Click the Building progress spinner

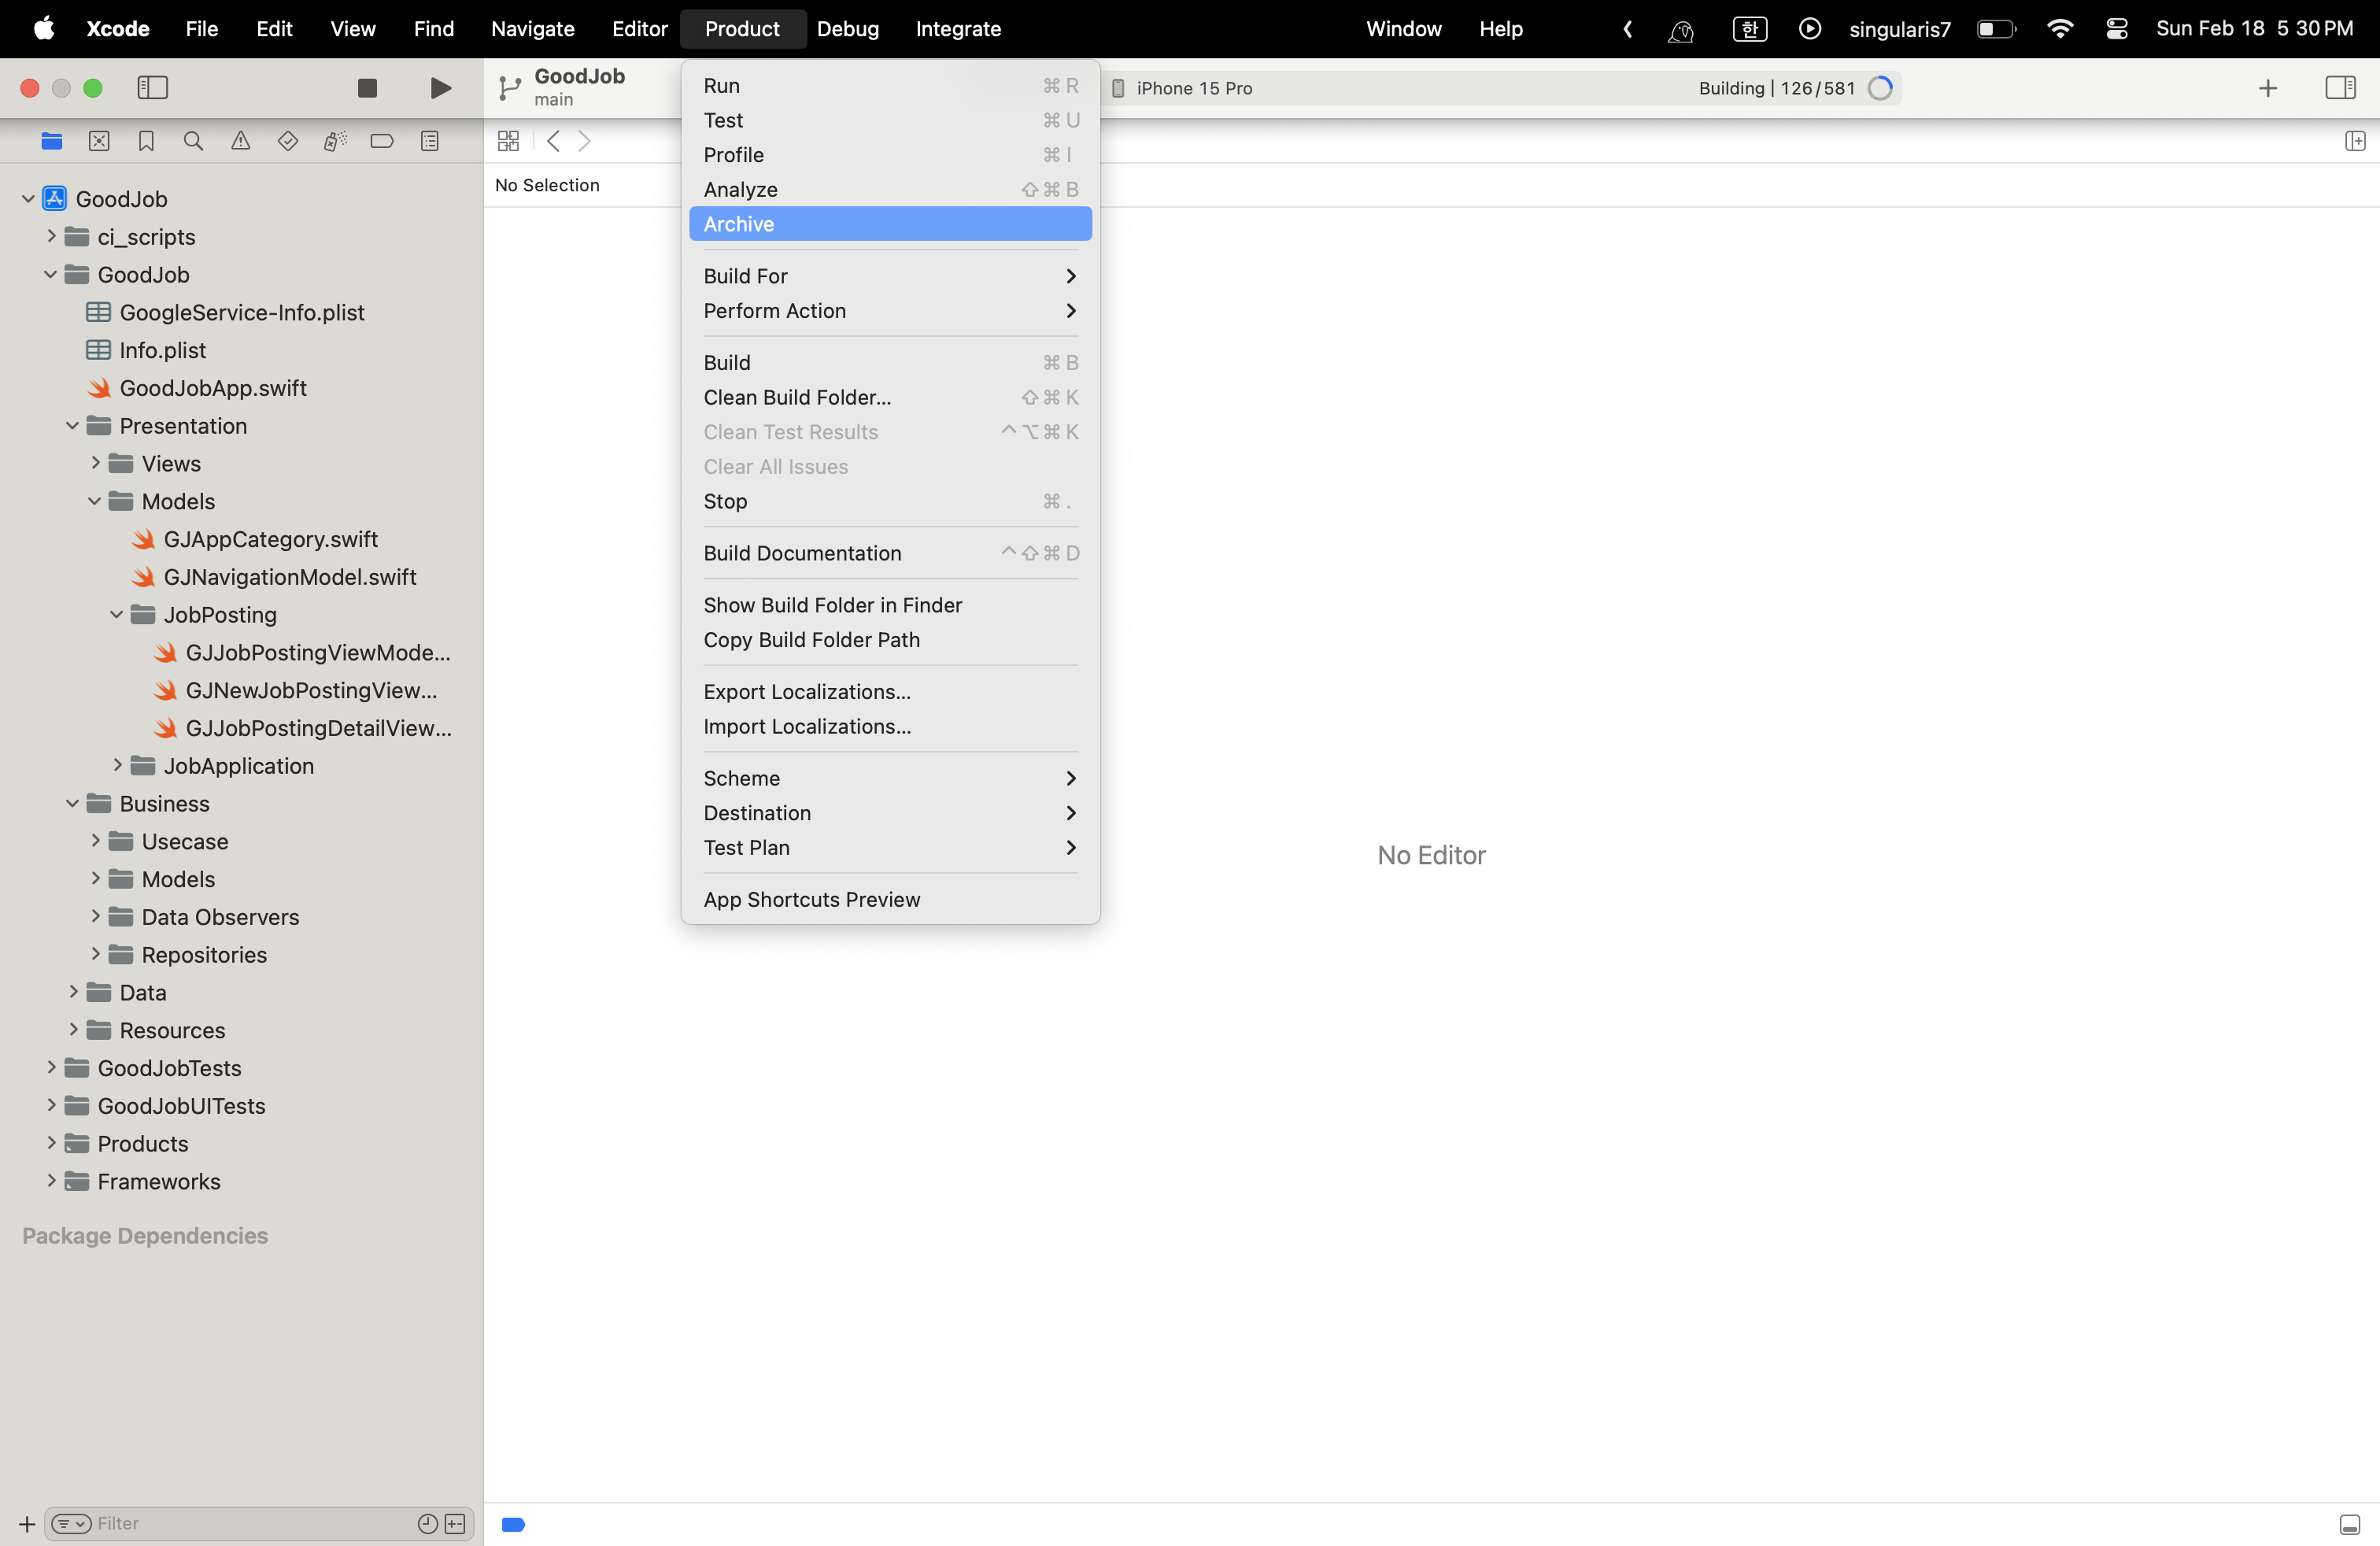pos(1880,88)
